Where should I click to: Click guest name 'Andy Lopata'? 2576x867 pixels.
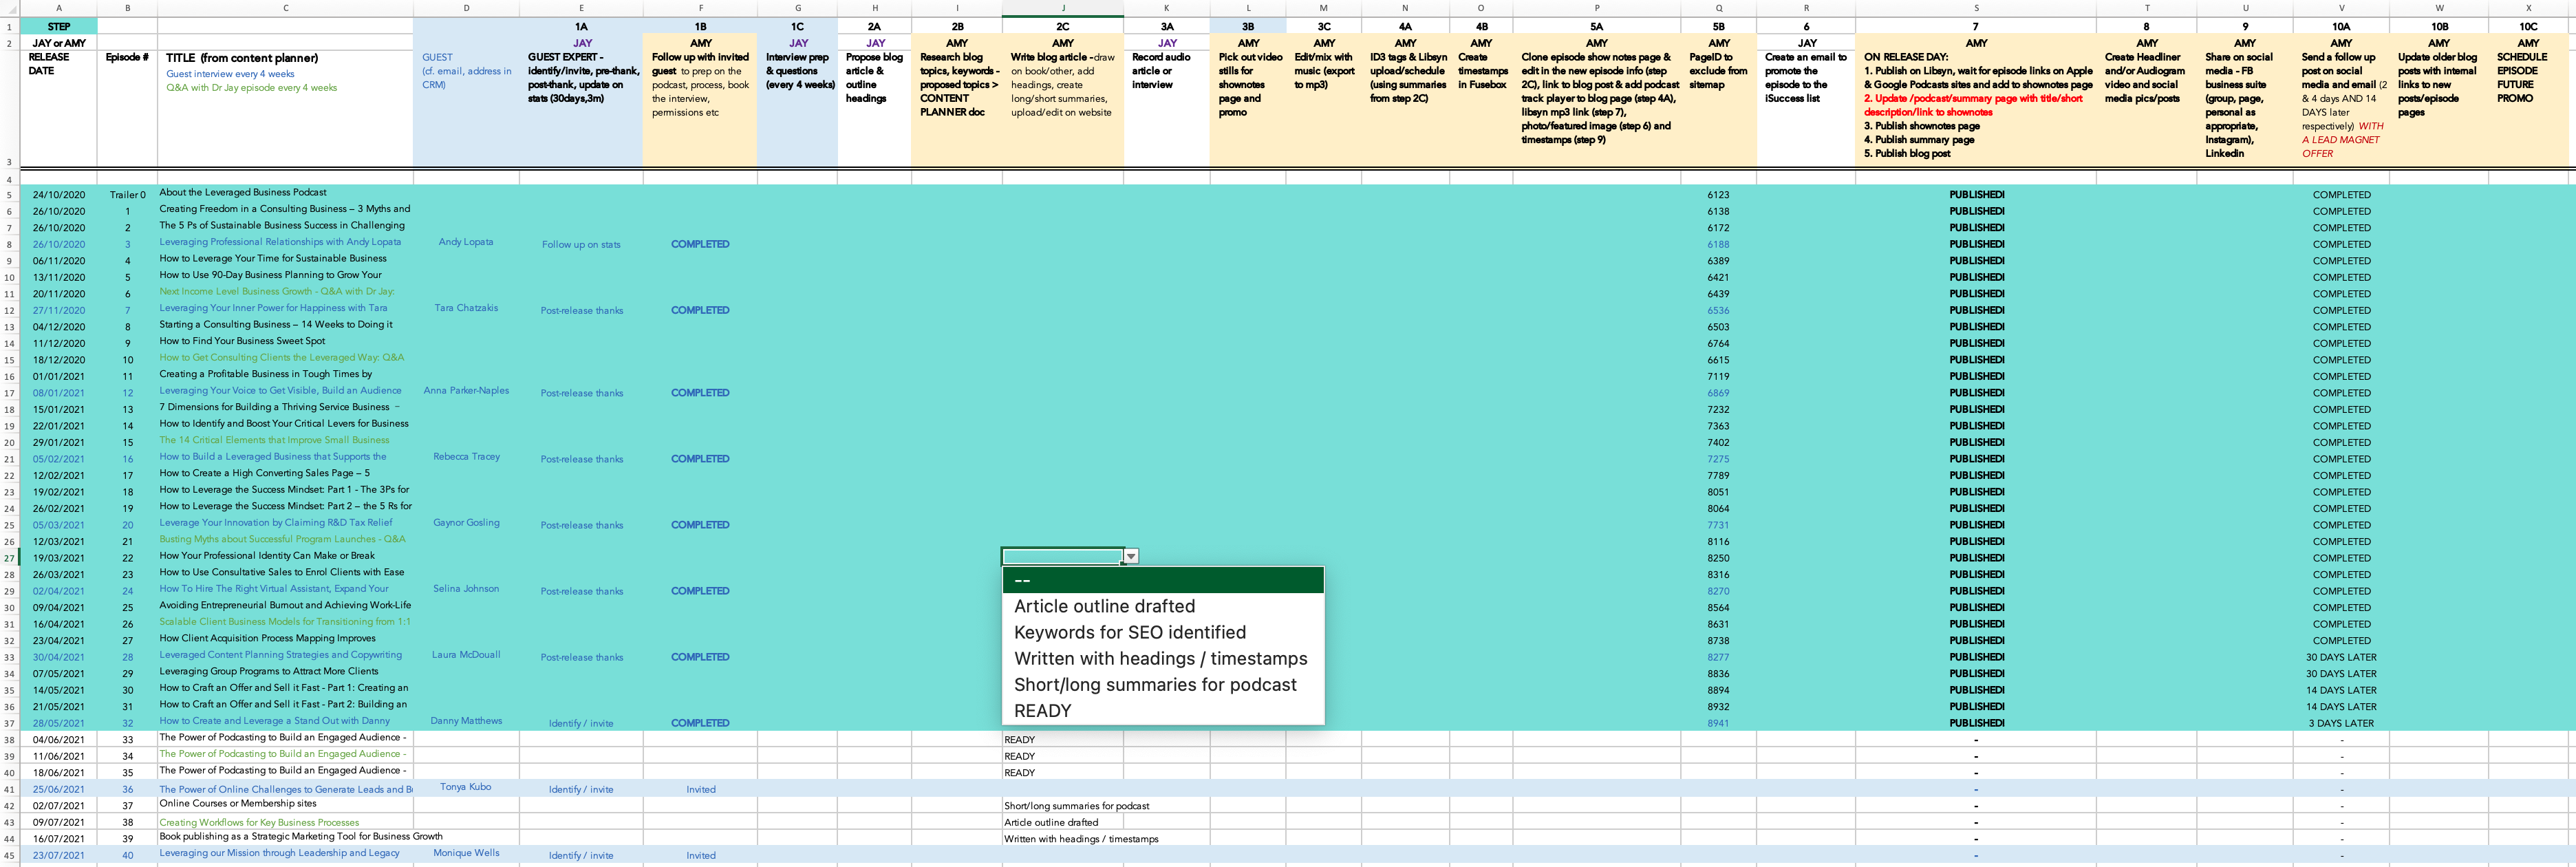click(x=466, y=242)
